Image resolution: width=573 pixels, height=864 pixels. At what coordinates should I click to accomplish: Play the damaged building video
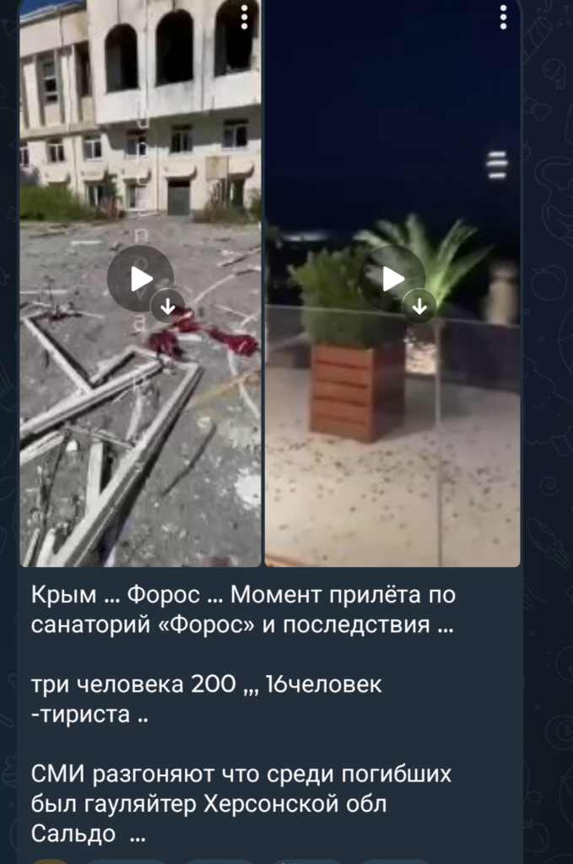click(x=140, y=278)
